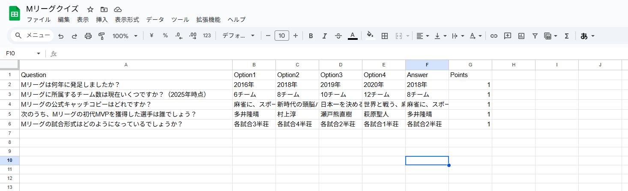The width and height of the screenshot is (628, 191).
Task: Toggle italic formatting
Action: [x=325, y=36]
